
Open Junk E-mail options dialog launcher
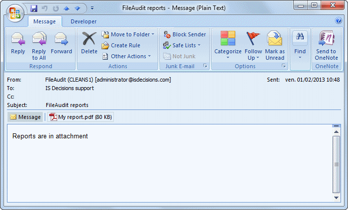click(x=205, y=66)
